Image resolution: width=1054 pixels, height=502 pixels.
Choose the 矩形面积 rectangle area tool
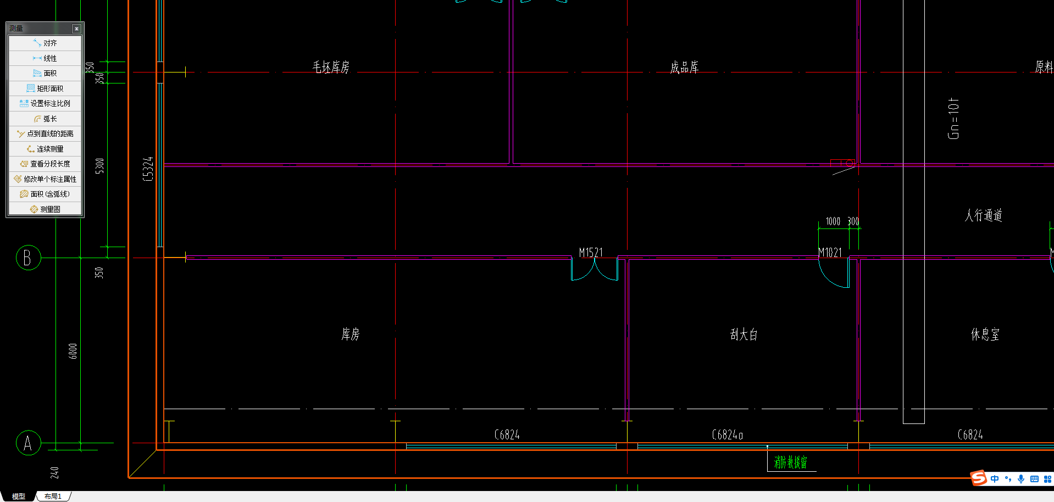pos(45,88)
